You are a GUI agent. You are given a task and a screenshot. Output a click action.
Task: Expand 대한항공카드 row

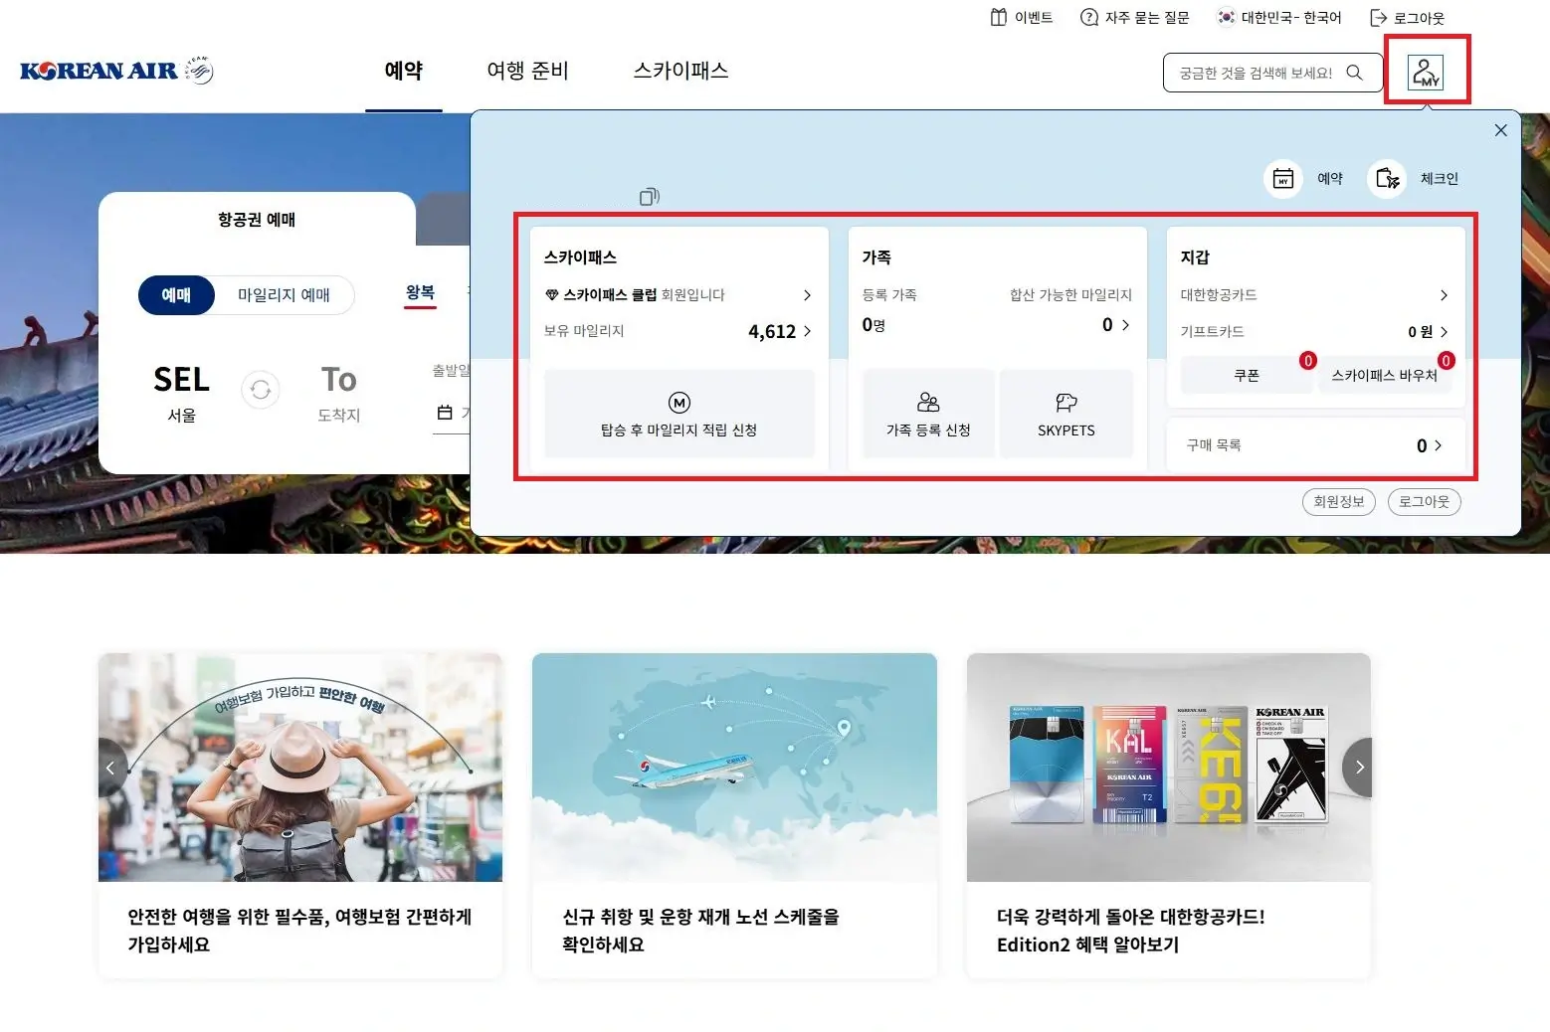[1314, 295]
